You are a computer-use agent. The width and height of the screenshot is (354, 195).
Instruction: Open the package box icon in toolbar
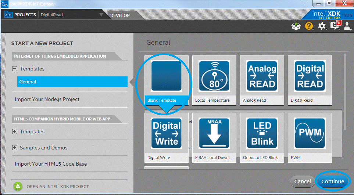point(296,26)
